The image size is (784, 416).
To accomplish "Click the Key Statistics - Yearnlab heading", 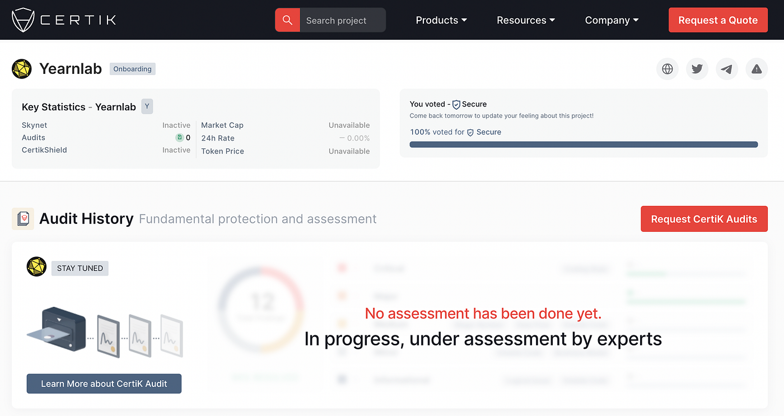I will [x=79, y=107].
